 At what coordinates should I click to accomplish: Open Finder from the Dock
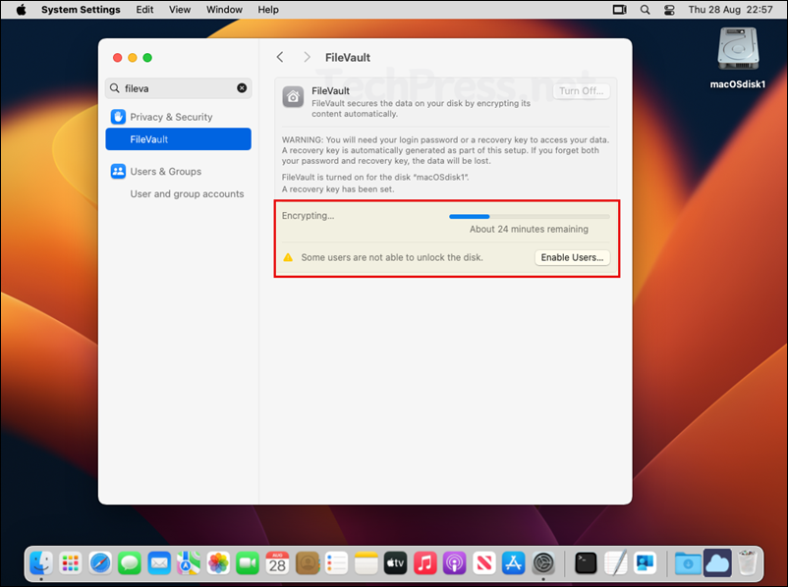40,562
